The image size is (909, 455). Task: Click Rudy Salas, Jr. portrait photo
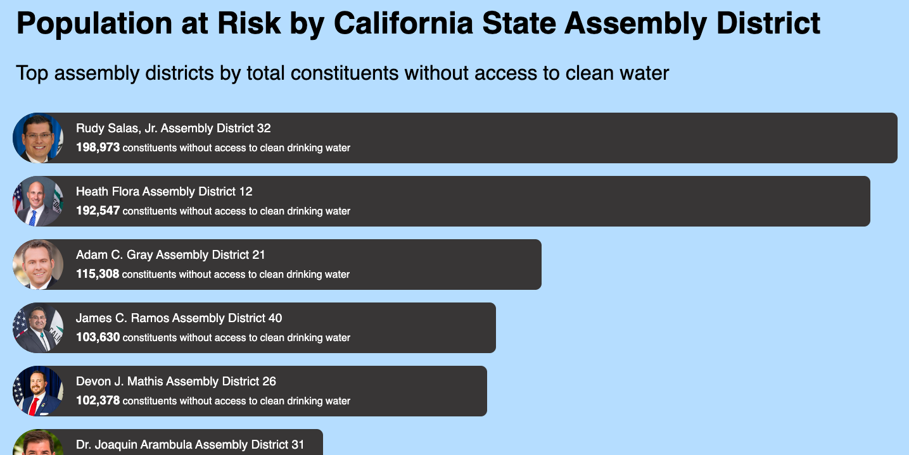(38, 138)
